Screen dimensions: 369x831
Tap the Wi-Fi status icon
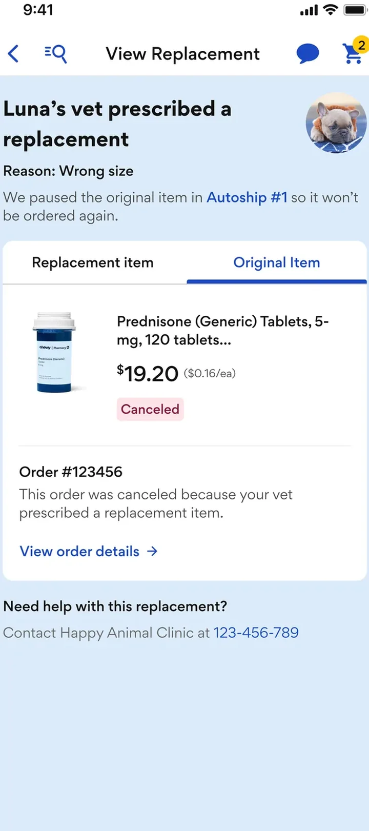(x=331, y=10)
